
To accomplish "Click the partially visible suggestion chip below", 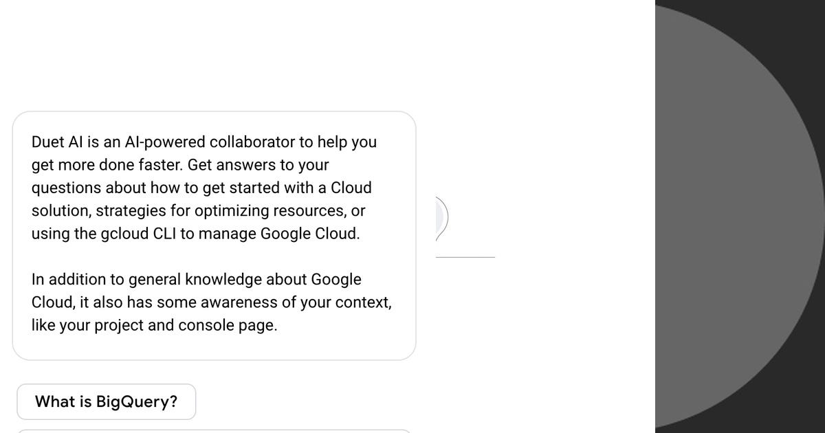I will coord(206,431).
